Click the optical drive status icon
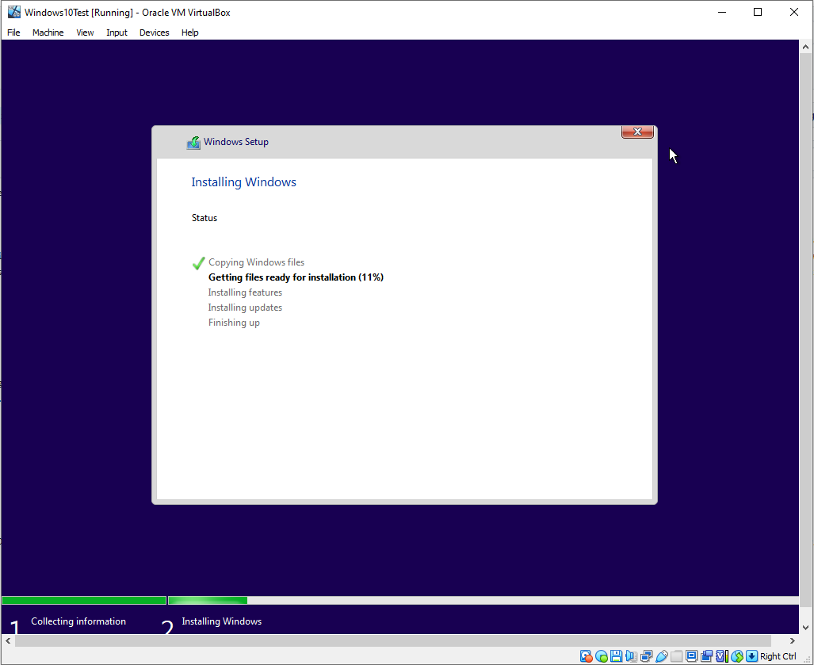This screenshot has width=814, height=665. pyautogui.click(x=601, y=656)
